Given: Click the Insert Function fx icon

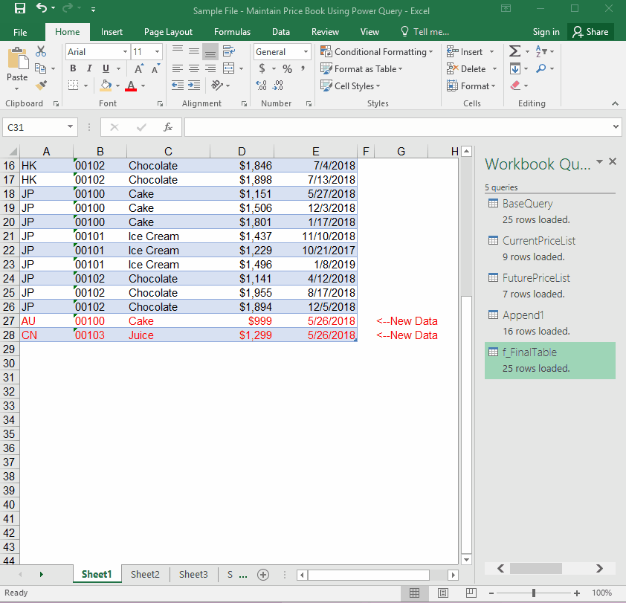Looking at the screenshot, I should [x=168, y=127].
